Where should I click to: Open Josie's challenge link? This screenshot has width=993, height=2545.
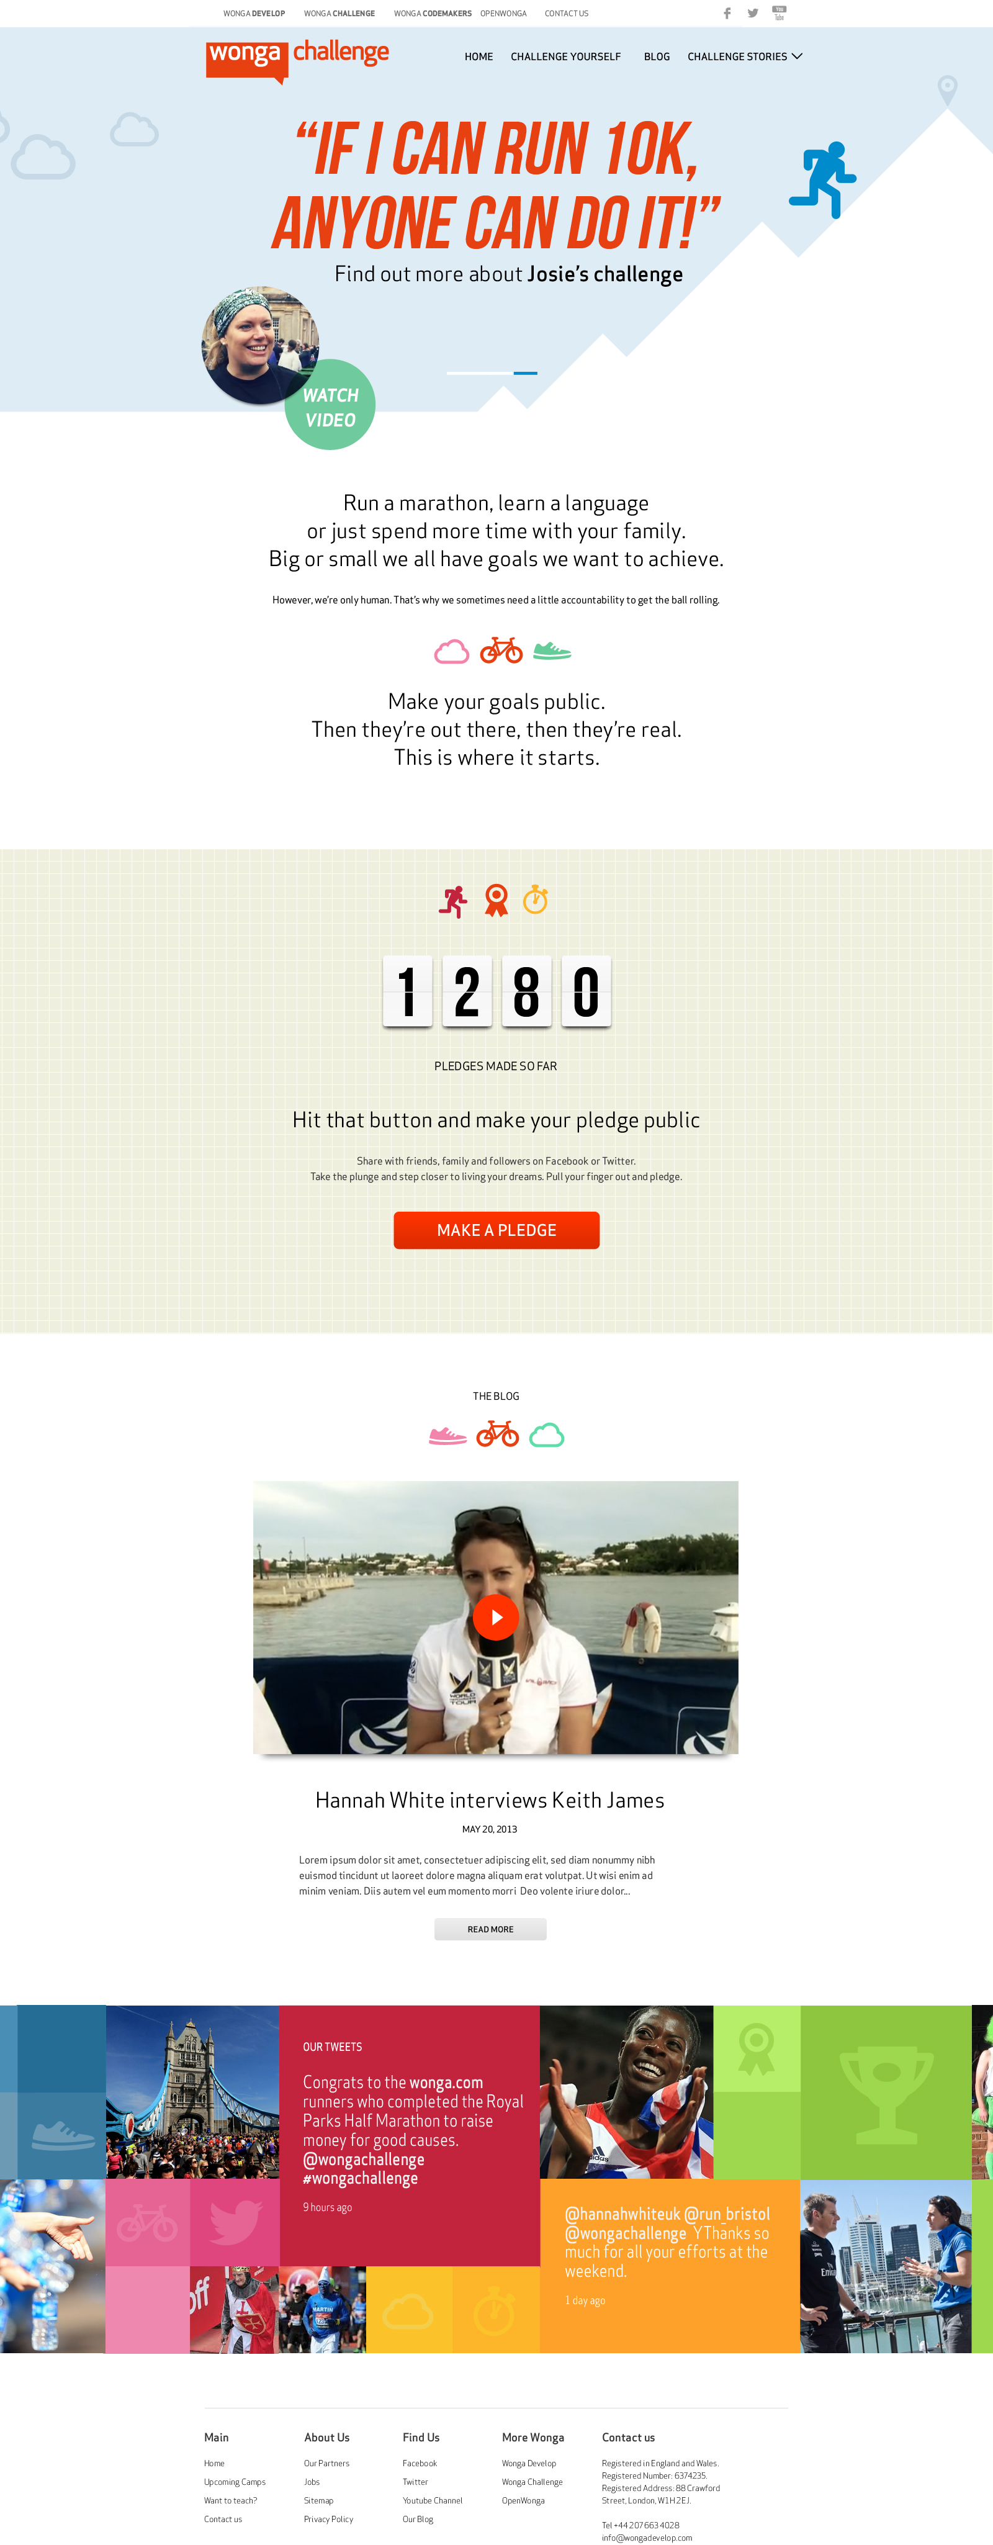(606, 274)
